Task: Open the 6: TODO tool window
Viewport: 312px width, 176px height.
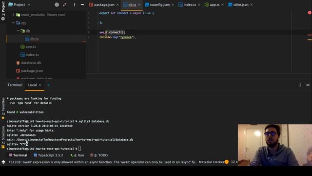Action: coord(99,155)
